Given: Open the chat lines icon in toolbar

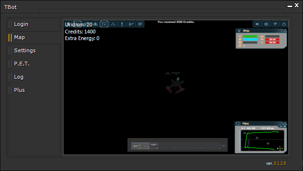Looking at the screenshot, I should [x=140, y=24].
